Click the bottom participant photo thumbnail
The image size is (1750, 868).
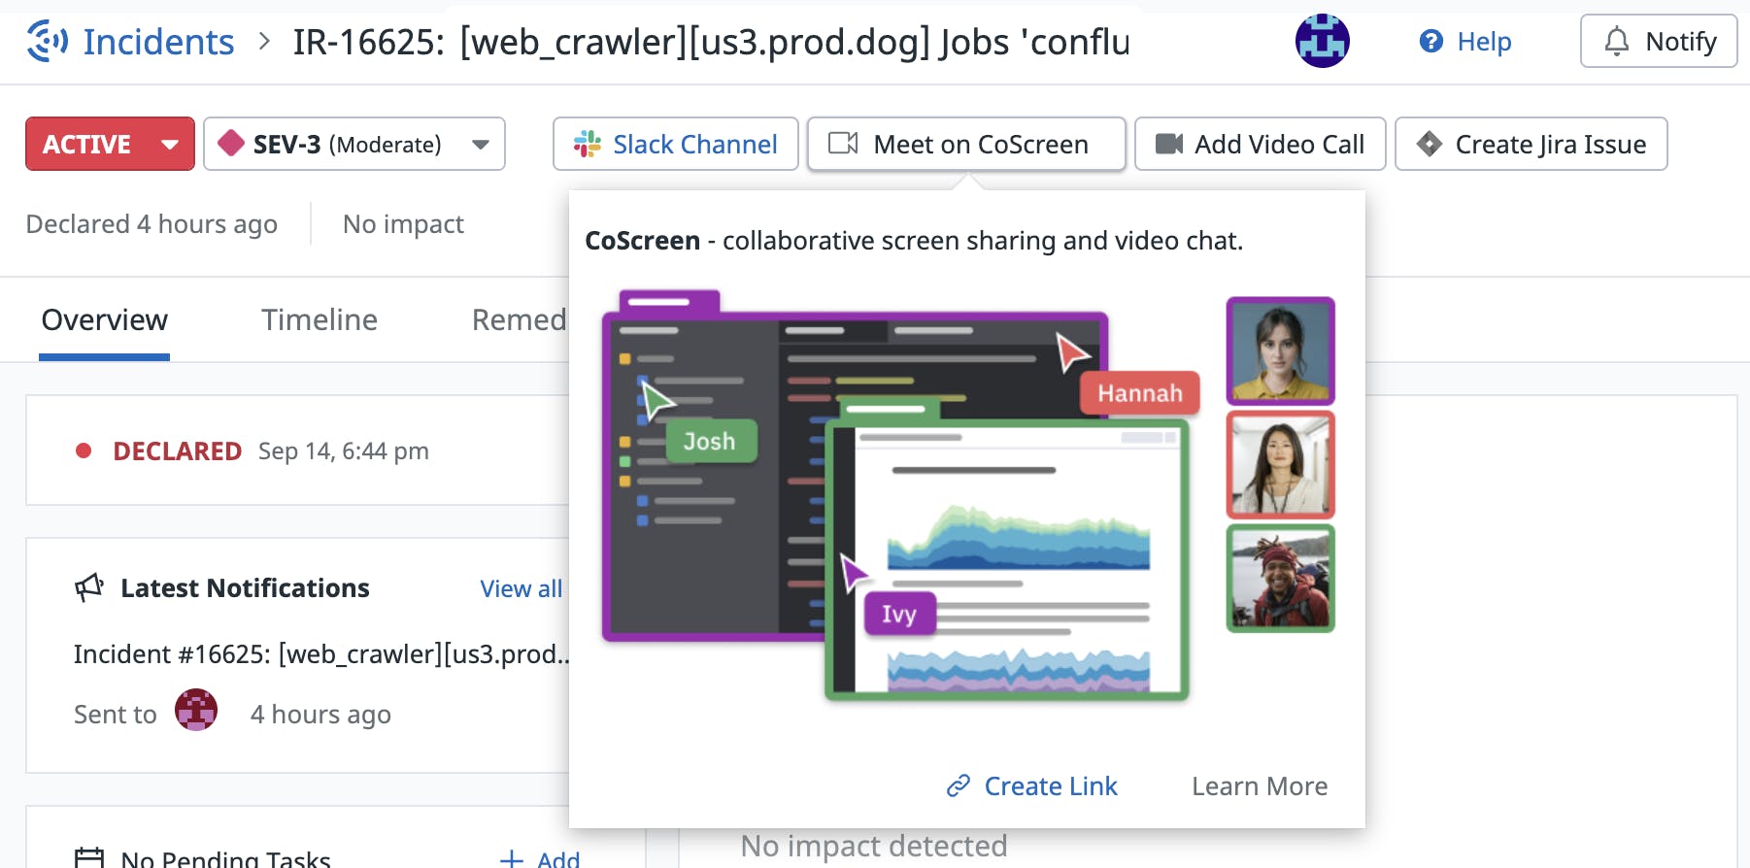(1280, 579)
